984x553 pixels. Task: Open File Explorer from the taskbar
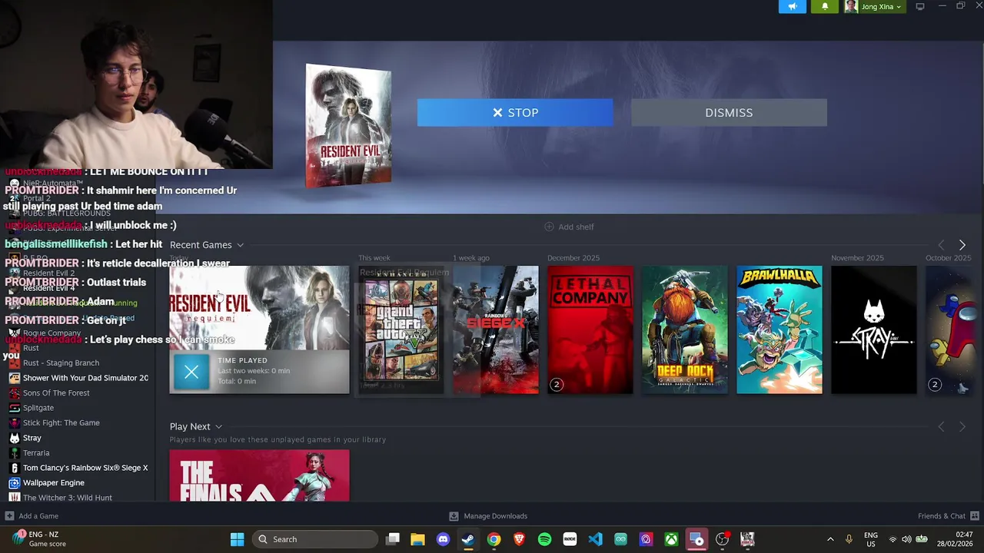pos(417,539)
